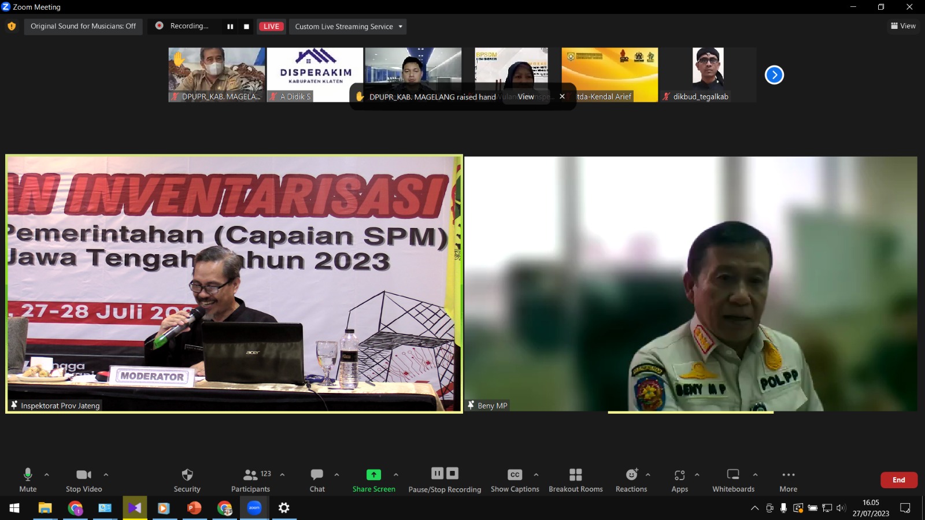Open the Apps panel
925x520 pixels.
pyautogui.click(x=680, y=480)
